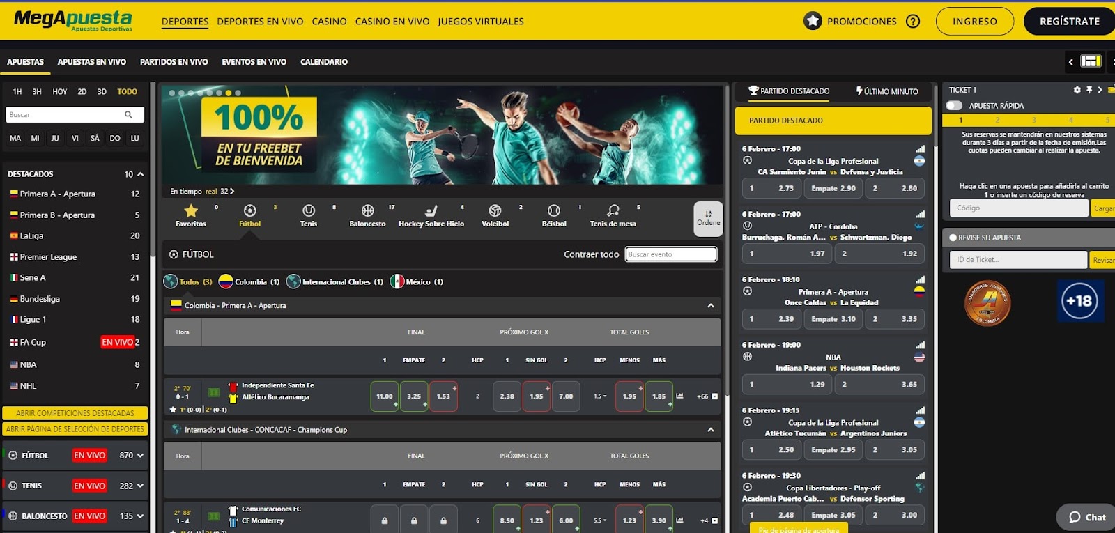Viewport: 1115px width, 533px height.
Task: Open statistics chart icon for Santa Fe match
Action: point(679,396)
